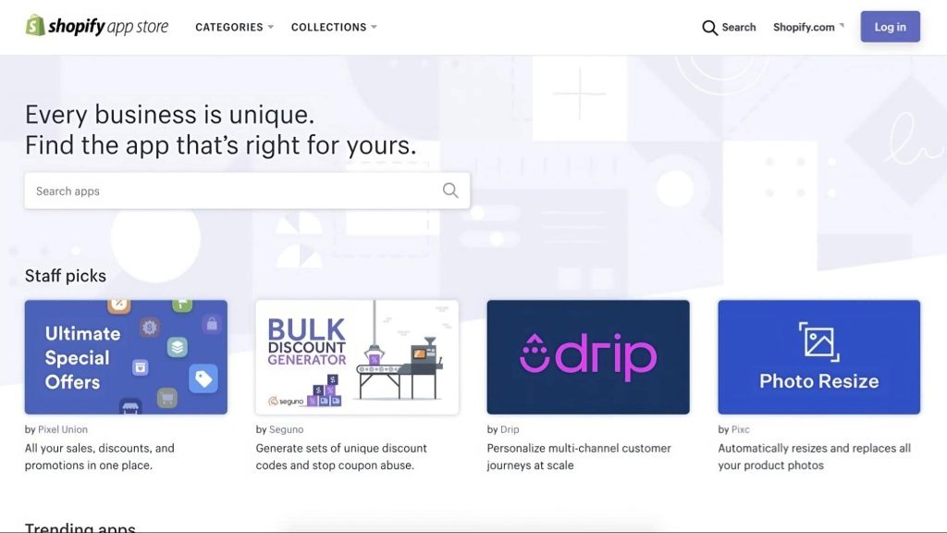Open the Bulk Discount Generator thumbnail
The height and width of the screenshot is (533, 947).
pos(357,356)
